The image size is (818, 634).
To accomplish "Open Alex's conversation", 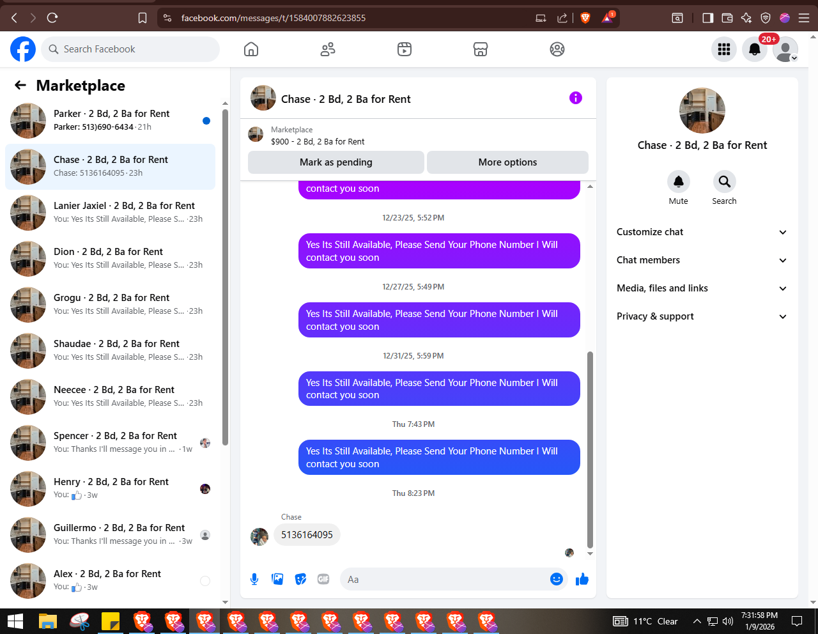I will [110, 581].
